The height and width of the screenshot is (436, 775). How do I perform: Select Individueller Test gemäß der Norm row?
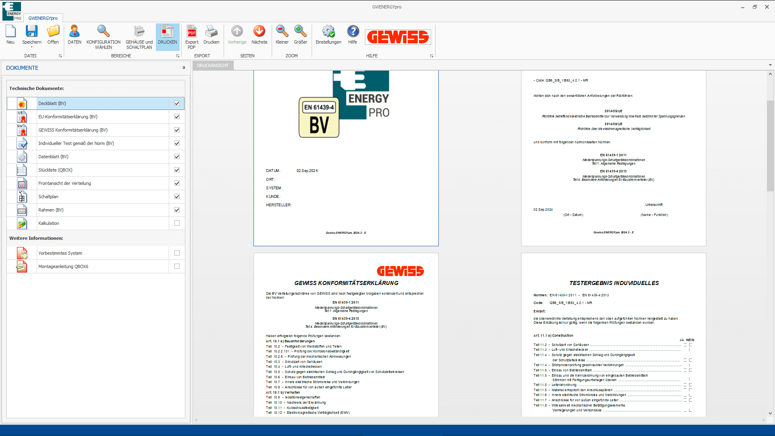[96, 143]
